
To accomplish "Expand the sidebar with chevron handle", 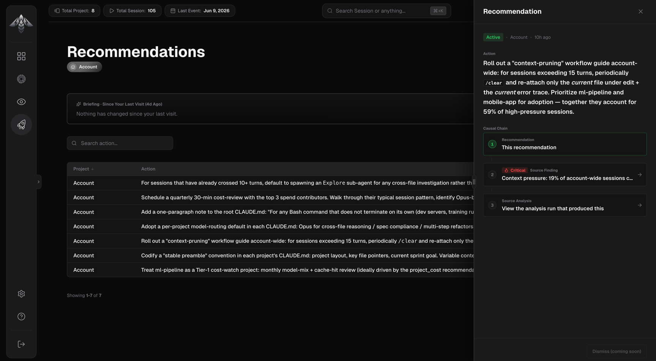I will click(x=38, y=182).
